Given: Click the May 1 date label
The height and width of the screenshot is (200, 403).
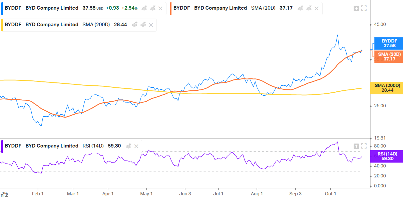Looking at the screenshot, I should pos(146,193).
